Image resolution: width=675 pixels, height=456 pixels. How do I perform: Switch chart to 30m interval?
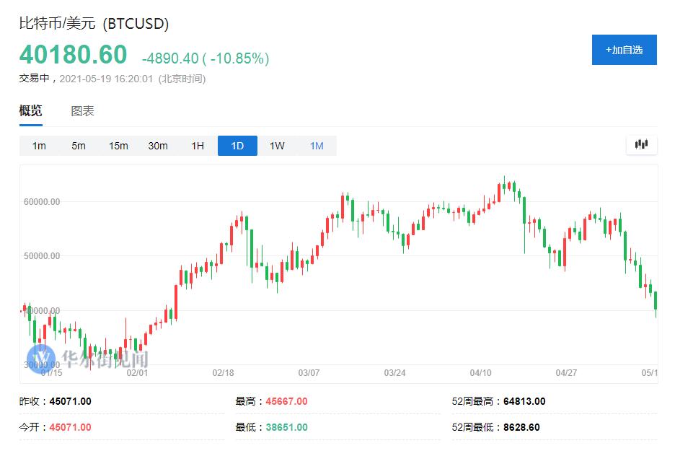[158, 146]
